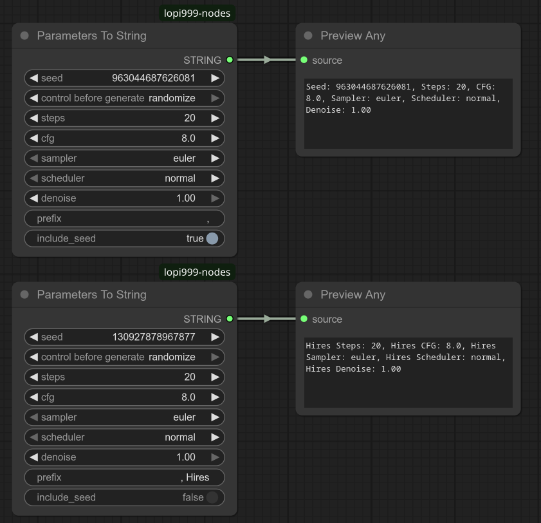
Task: Open bottom scheduler normal dropdown
Action: (125, 437)
